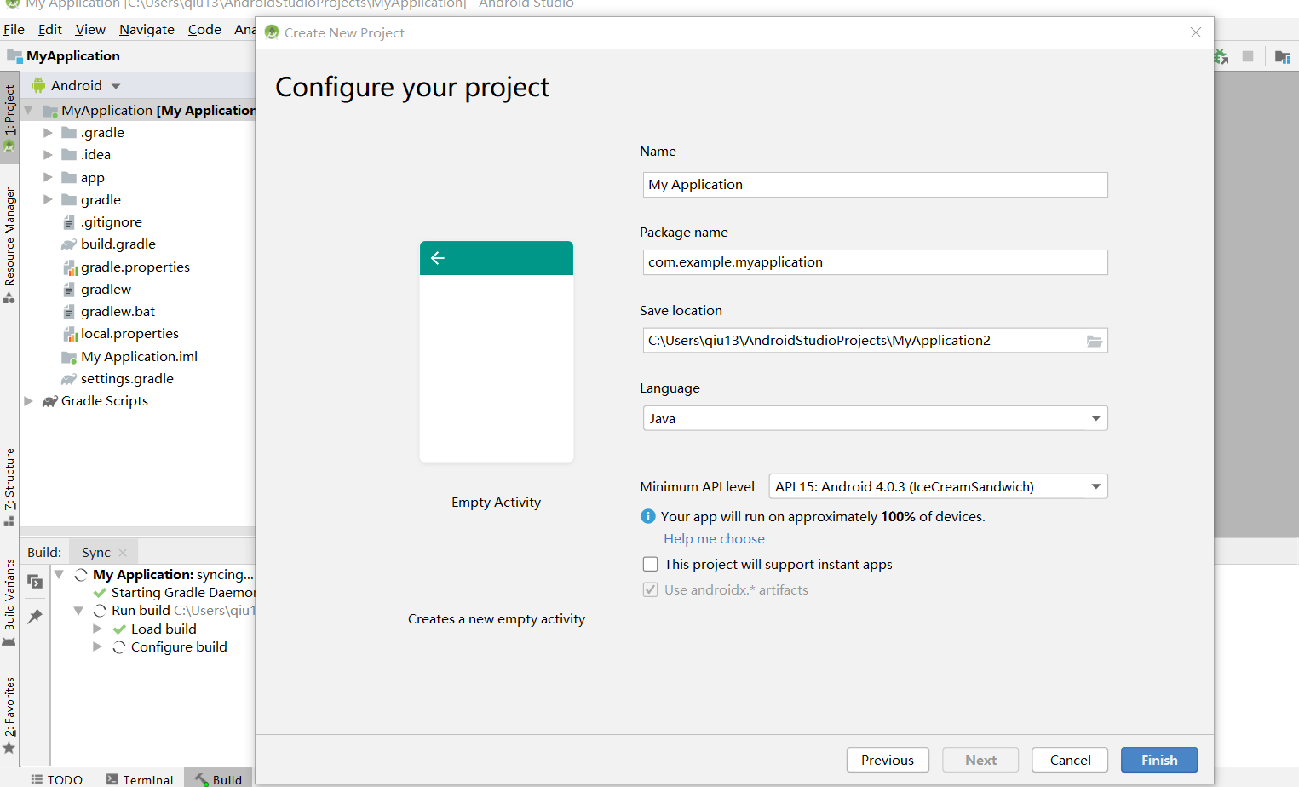Collapse the MyApplication root node
The width and height of the screenshot is (1299, 787).
coord(28,111)
